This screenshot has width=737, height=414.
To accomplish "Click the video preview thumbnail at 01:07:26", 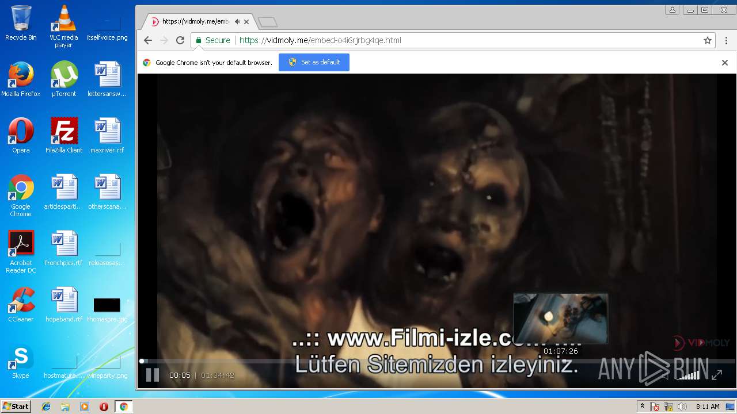I will click(x=561, y=318).
